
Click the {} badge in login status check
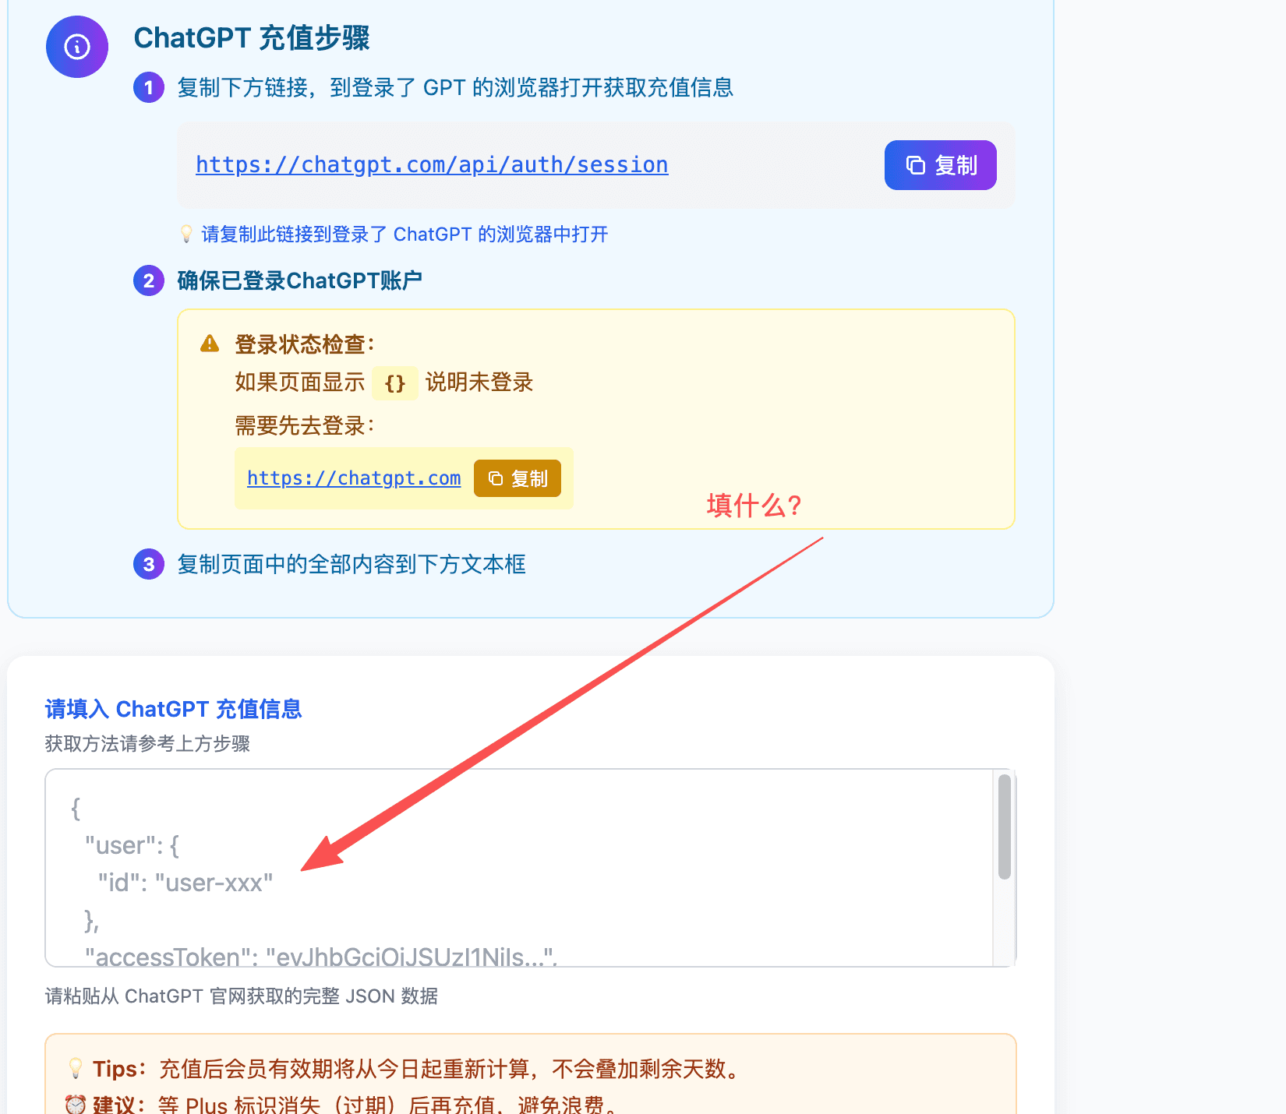[x=395, y=383]
